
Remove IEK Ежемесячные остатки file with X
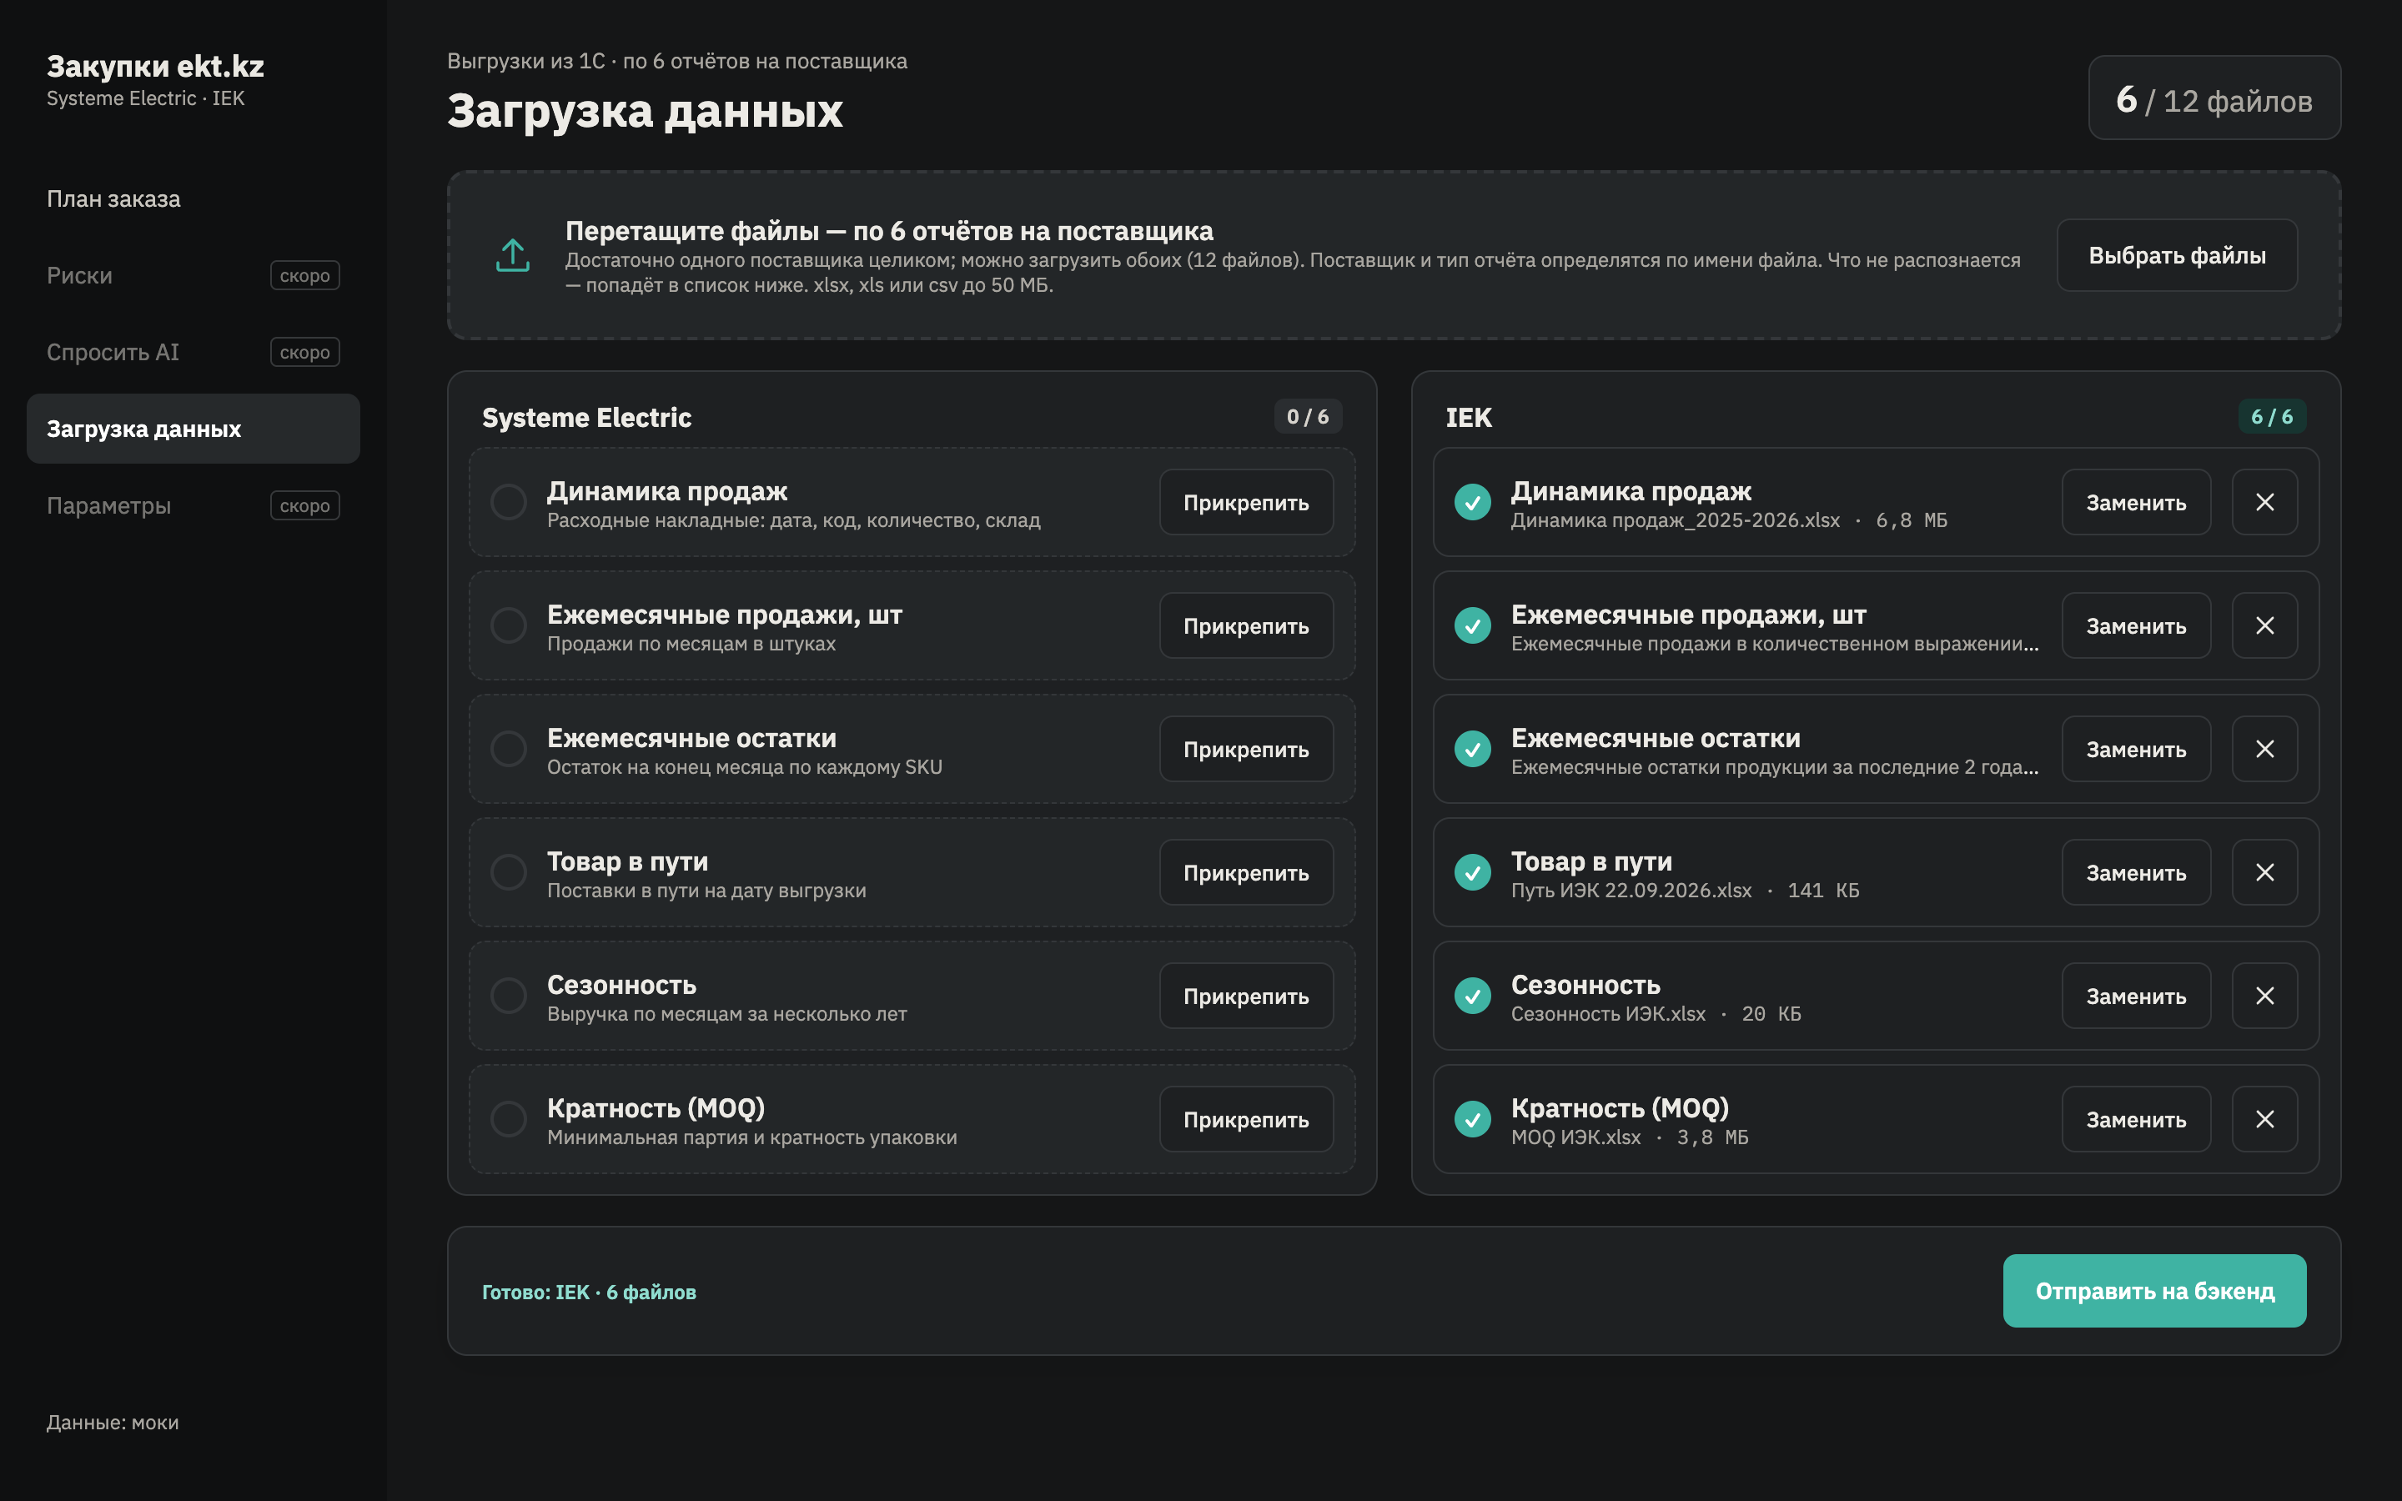(x=2264, y=749)
